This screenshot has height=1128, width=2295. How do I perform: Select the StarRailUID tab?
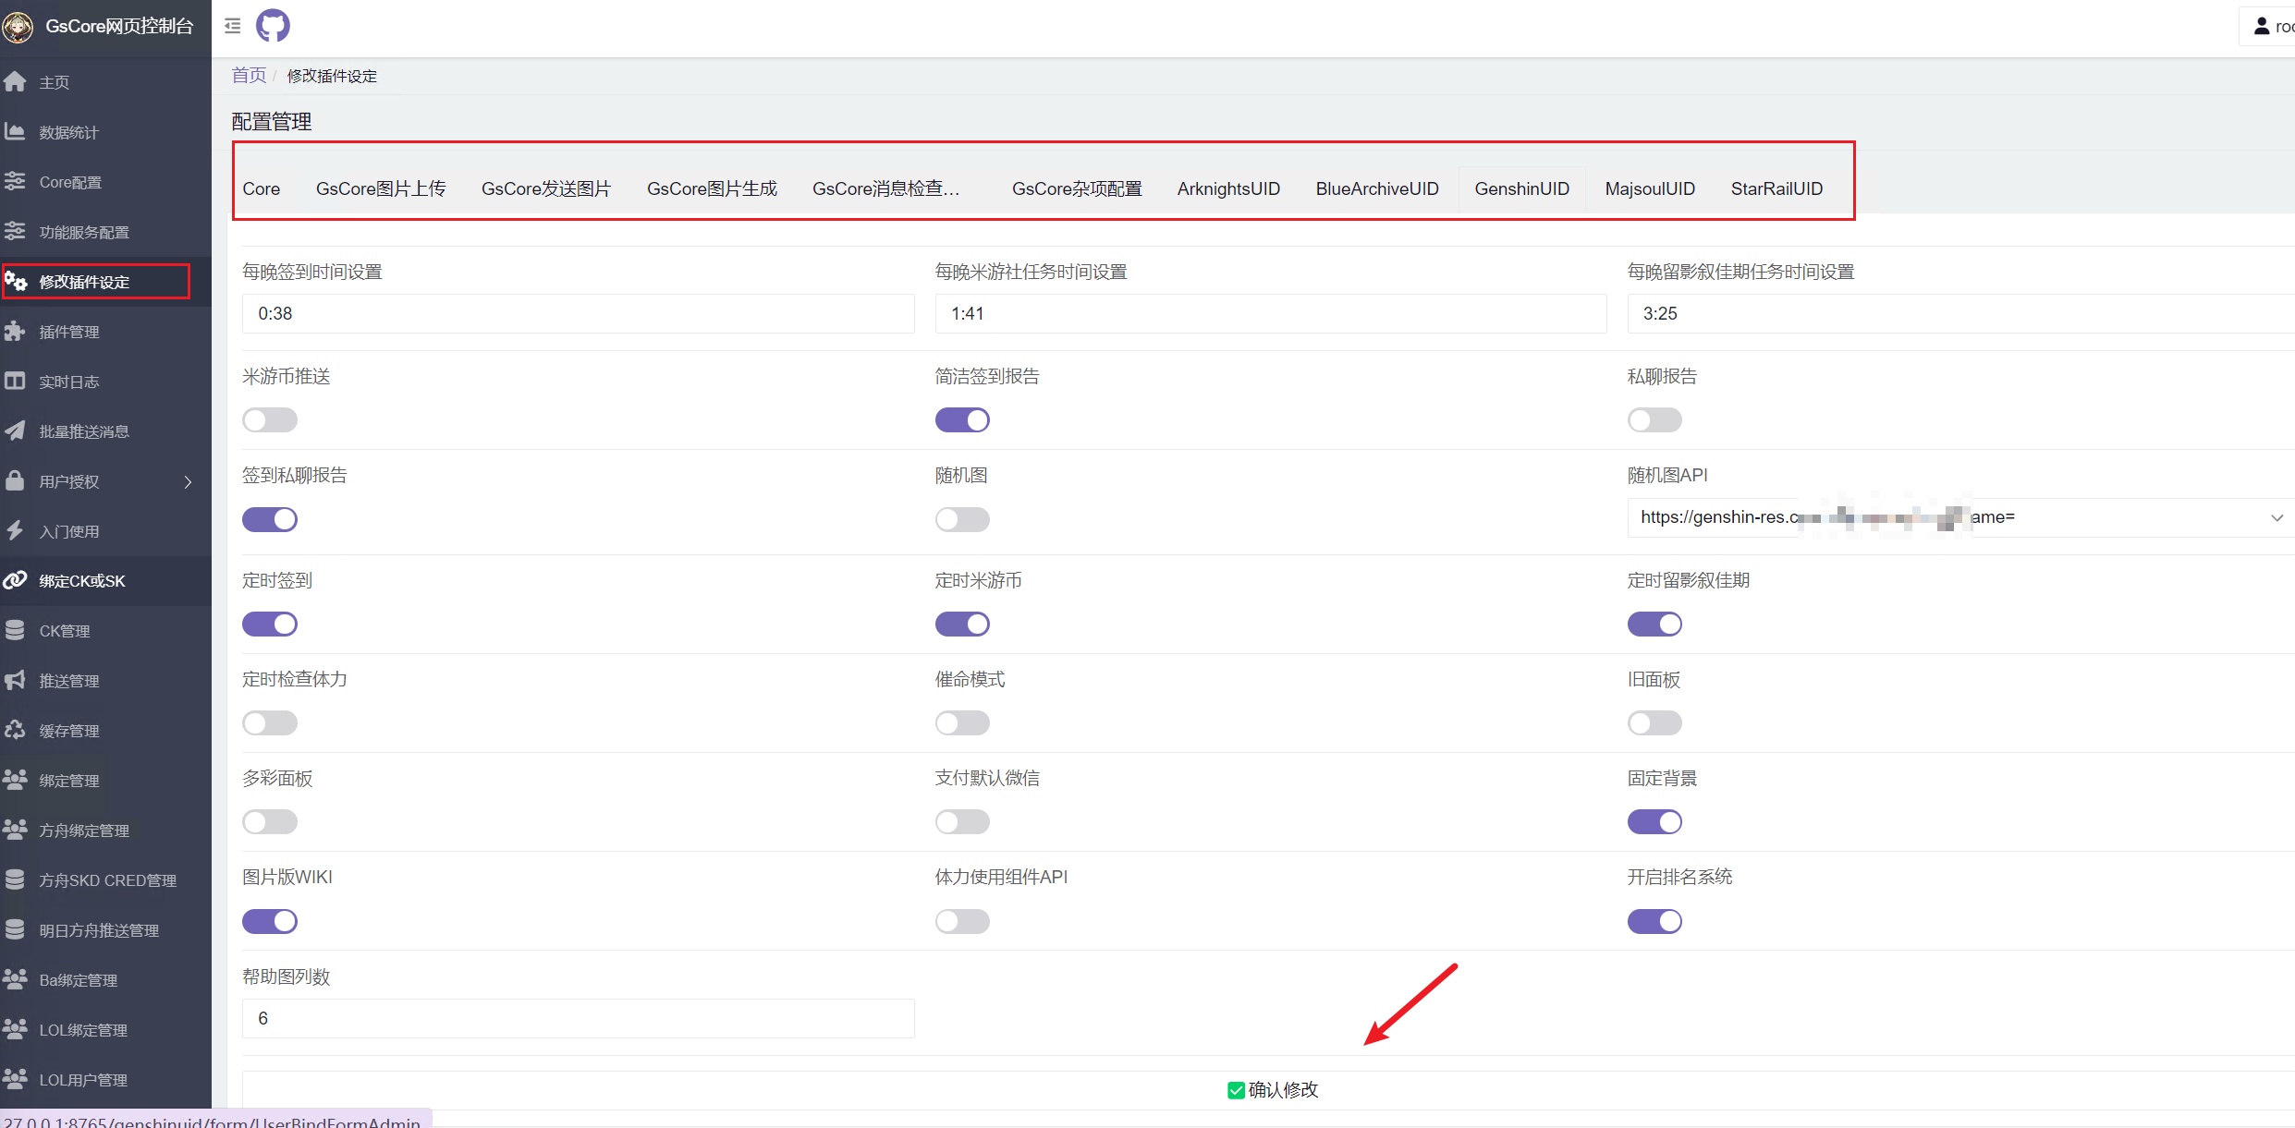1776,188
